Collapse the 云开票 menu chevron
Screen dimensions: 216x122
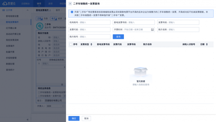[x=28, y=10]
